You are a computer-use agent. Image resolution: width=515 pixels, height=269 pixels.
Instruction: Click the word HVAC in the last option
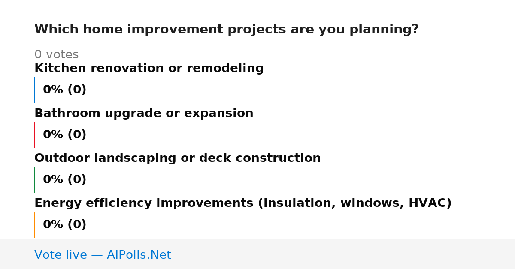tap(430, 203)
